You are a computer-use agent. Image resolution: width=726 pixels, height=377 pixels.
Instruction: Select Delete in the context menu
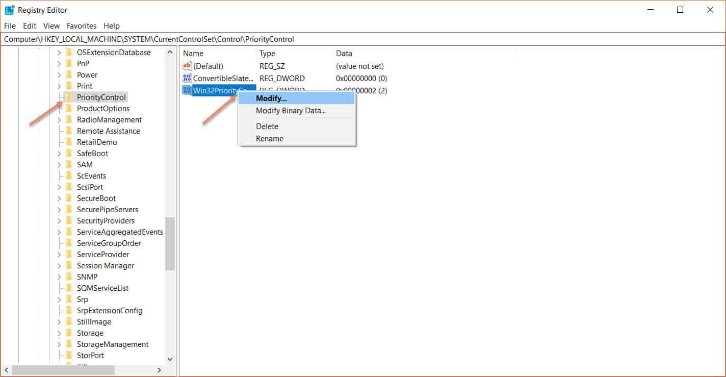[267, 126]
